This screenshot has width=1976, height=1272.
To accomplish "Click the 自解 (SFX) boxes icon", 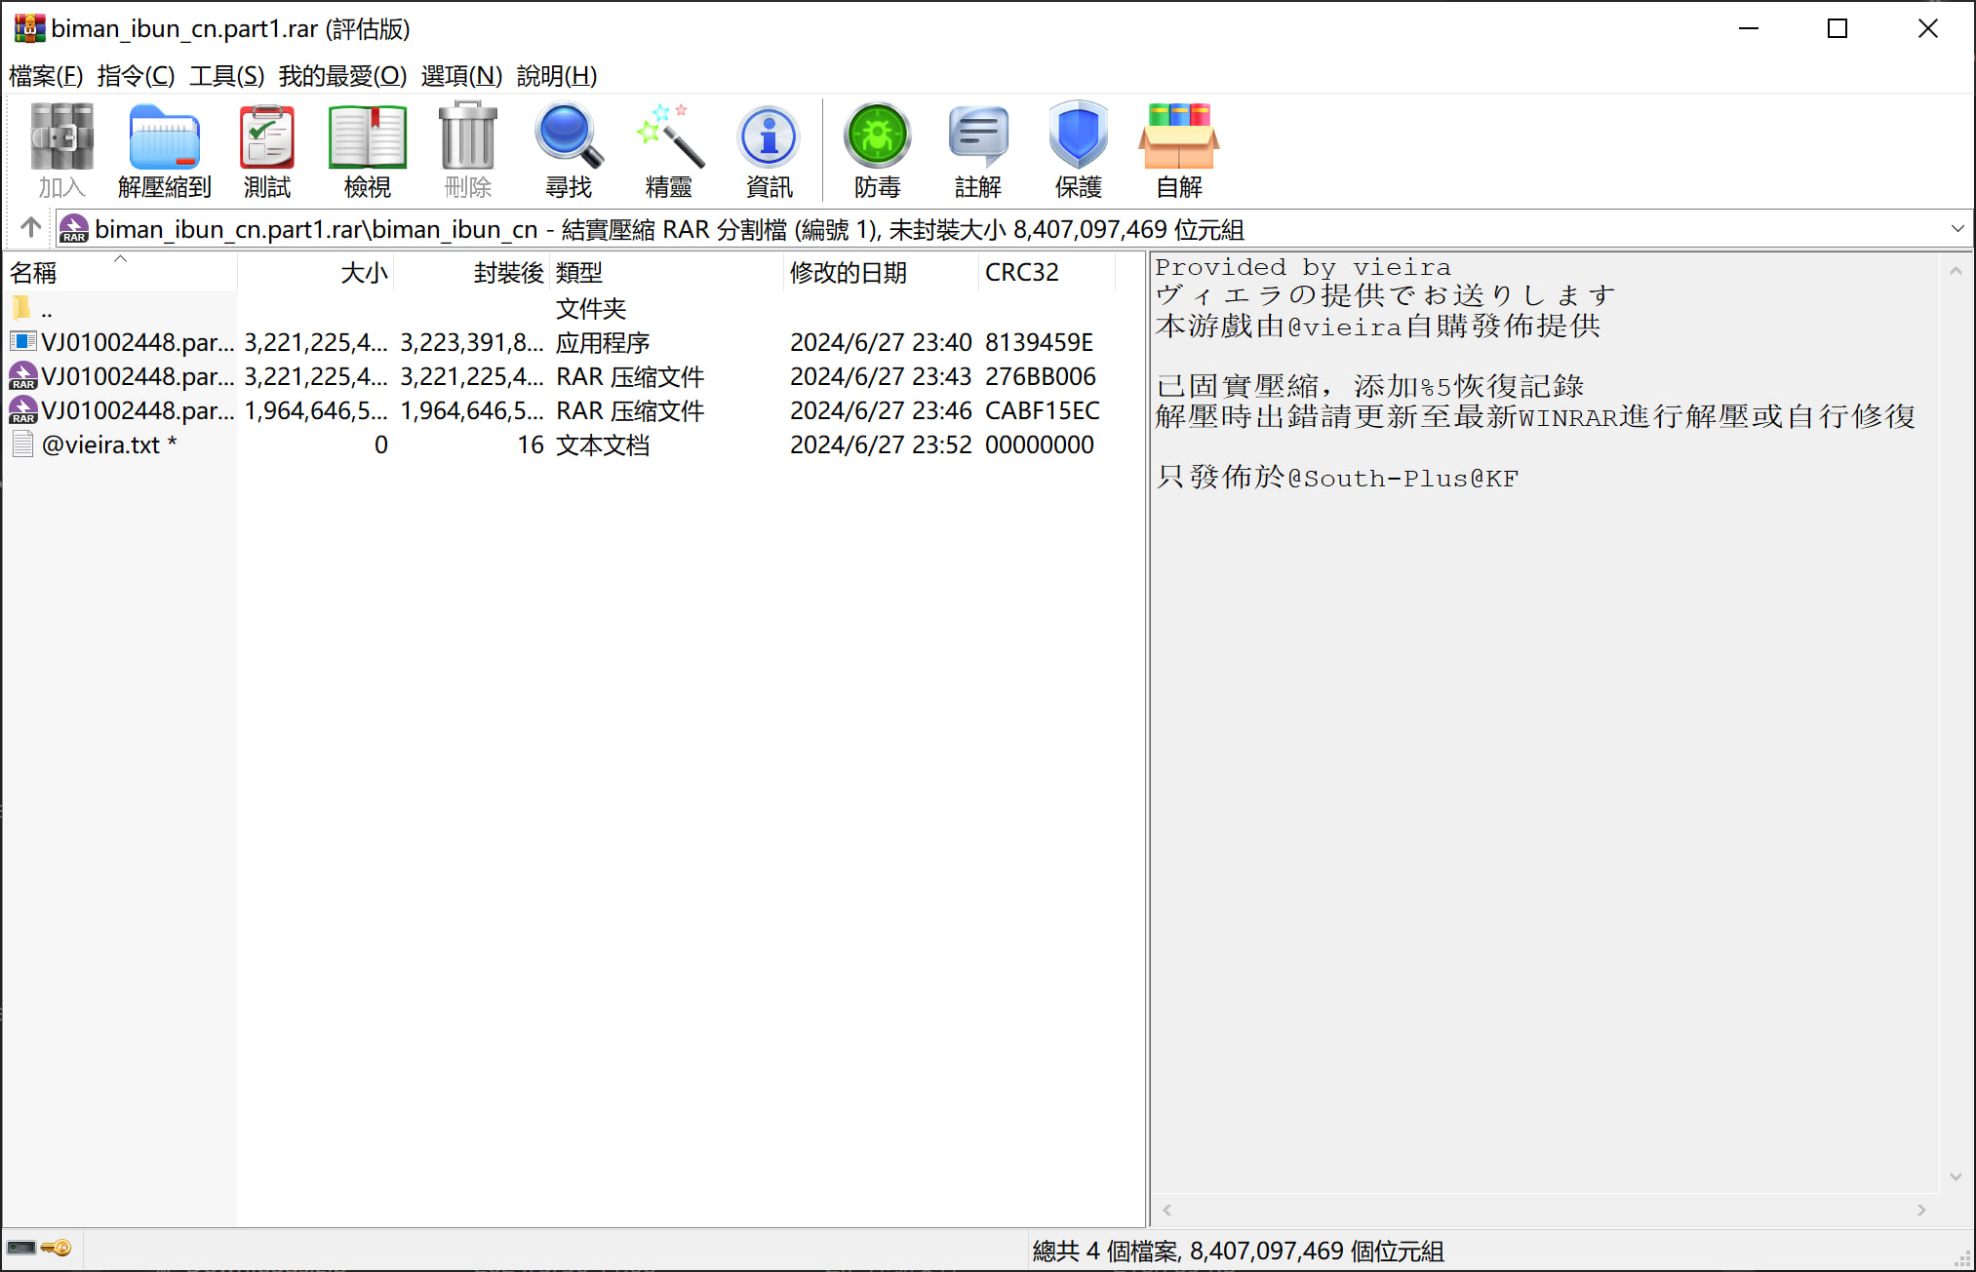I will pyautogui.click(x=1179, y=149).
